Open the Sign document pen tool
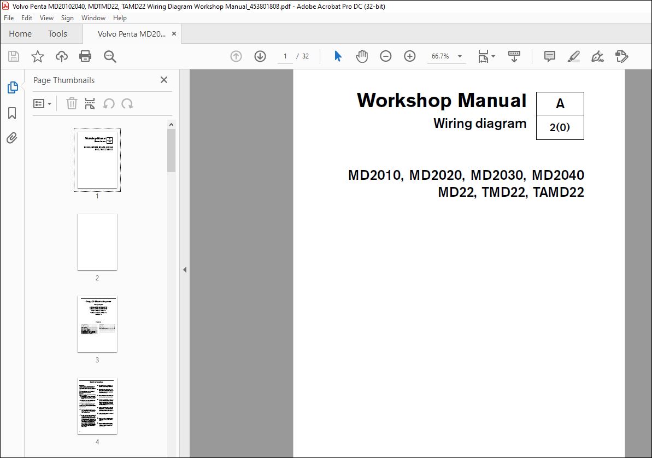 tap(597, 56)
